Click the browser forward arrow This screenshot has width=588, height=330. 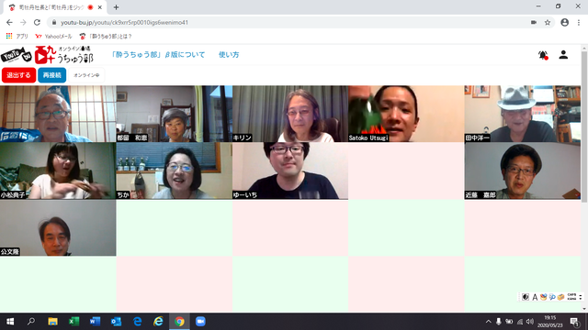tap(23, 22)
